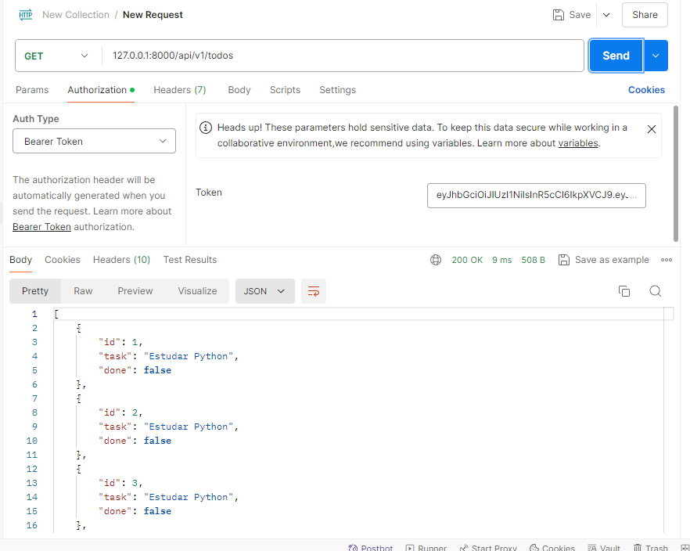Click the Token input field
The height and width of the screenshot is (551, 690).
pyautogui.click(x=536, y=195)
